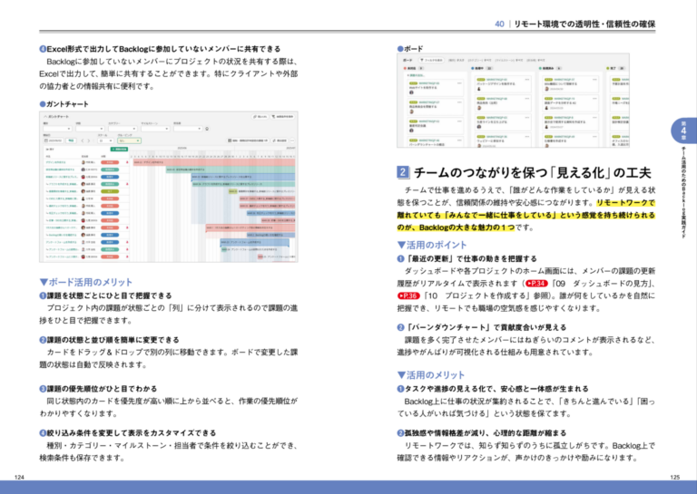
Task: Click previous arrow in Gantt chart toolbar
Action: [x=83, y=140]
